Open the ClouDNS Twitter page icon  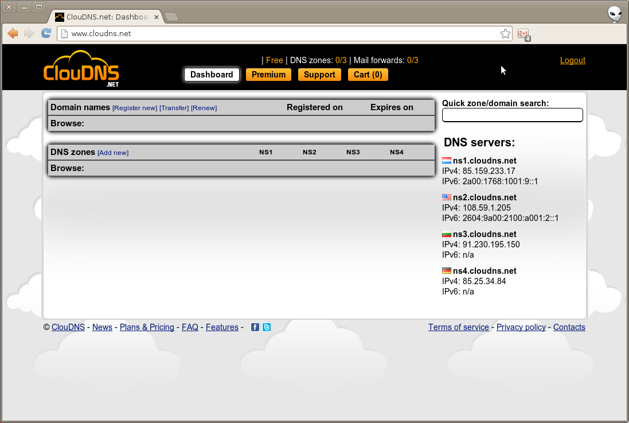(267, 327)
